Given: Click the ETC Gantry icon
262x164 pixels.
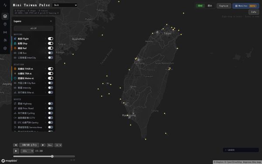Looking at the screenshot, I should (15, 122).
